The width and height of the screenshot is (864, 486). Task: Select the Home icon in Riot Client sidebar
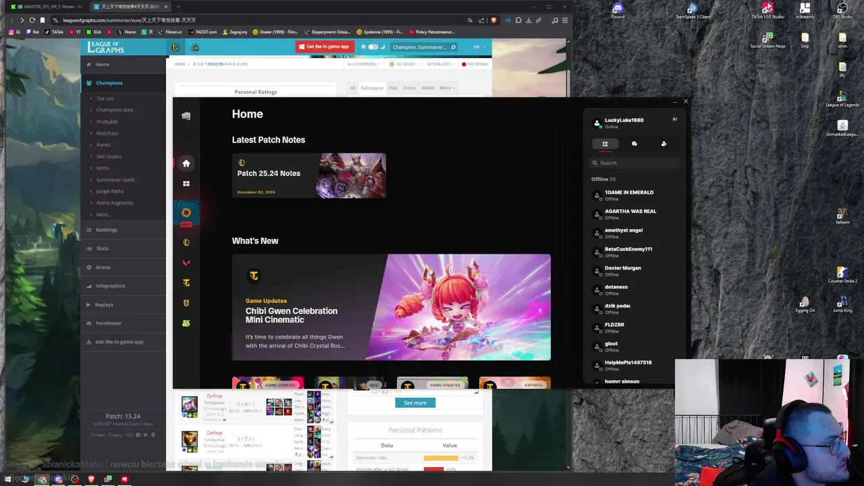tap(186, 163)
